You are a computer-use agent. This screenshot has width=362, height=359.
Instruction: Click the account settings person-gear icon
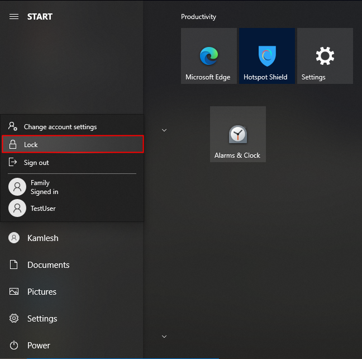click(13, 126)
